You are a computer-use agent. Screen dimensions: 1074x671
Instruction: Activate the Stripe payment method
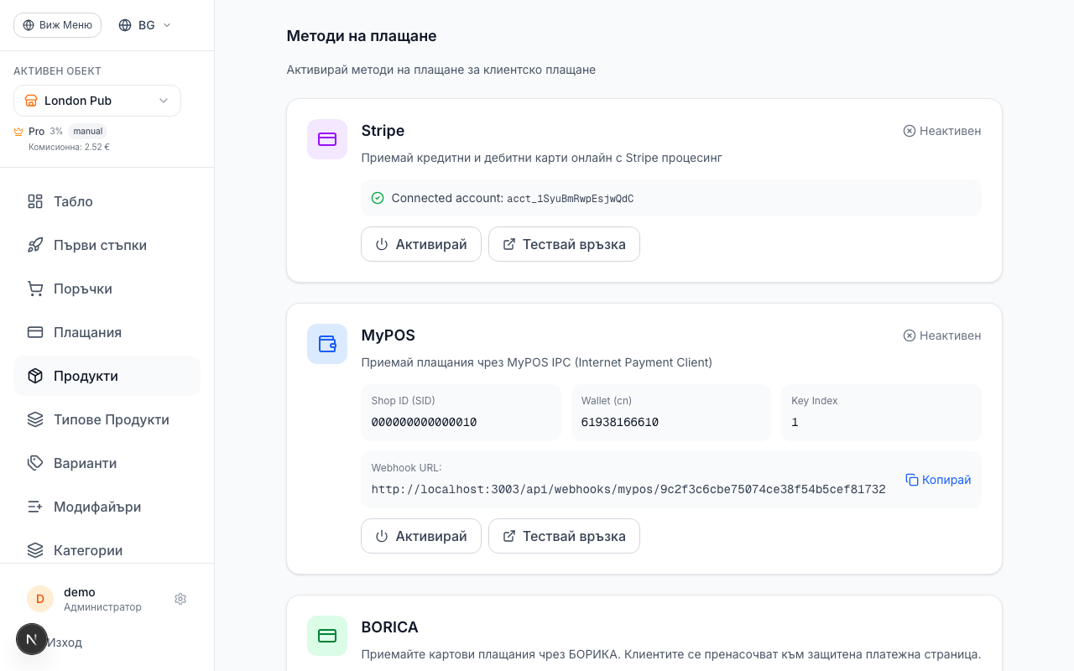[420, 244]
